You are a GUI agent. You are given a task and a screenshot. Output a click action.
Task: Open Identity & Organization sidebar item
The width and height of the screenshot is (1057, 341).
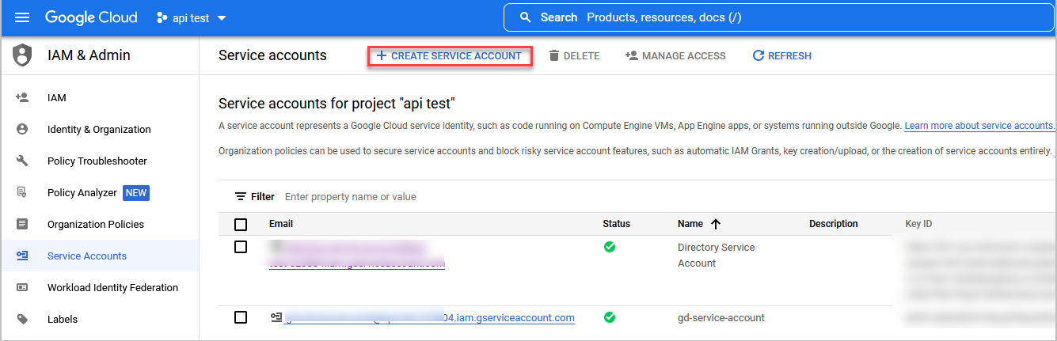tap(100, 129)
